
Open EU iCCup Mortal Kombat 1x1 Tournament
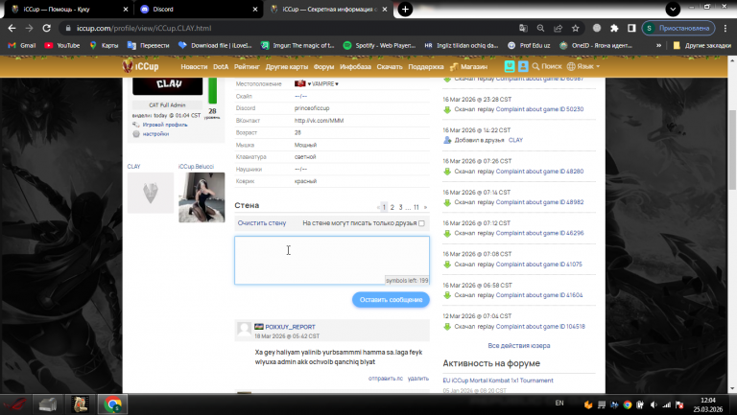click(498, 380)
